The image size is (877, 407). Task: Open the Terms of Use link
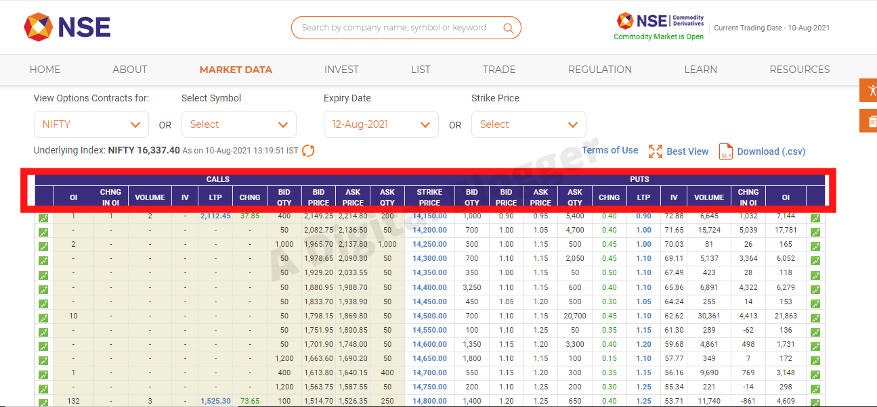609,151
